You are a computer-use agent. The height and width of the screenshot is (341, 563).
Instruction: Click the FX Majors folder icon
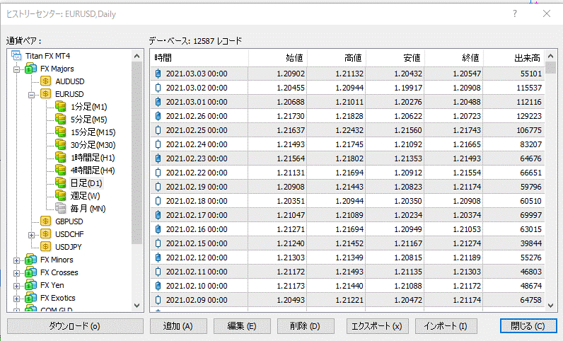(31, 69)
